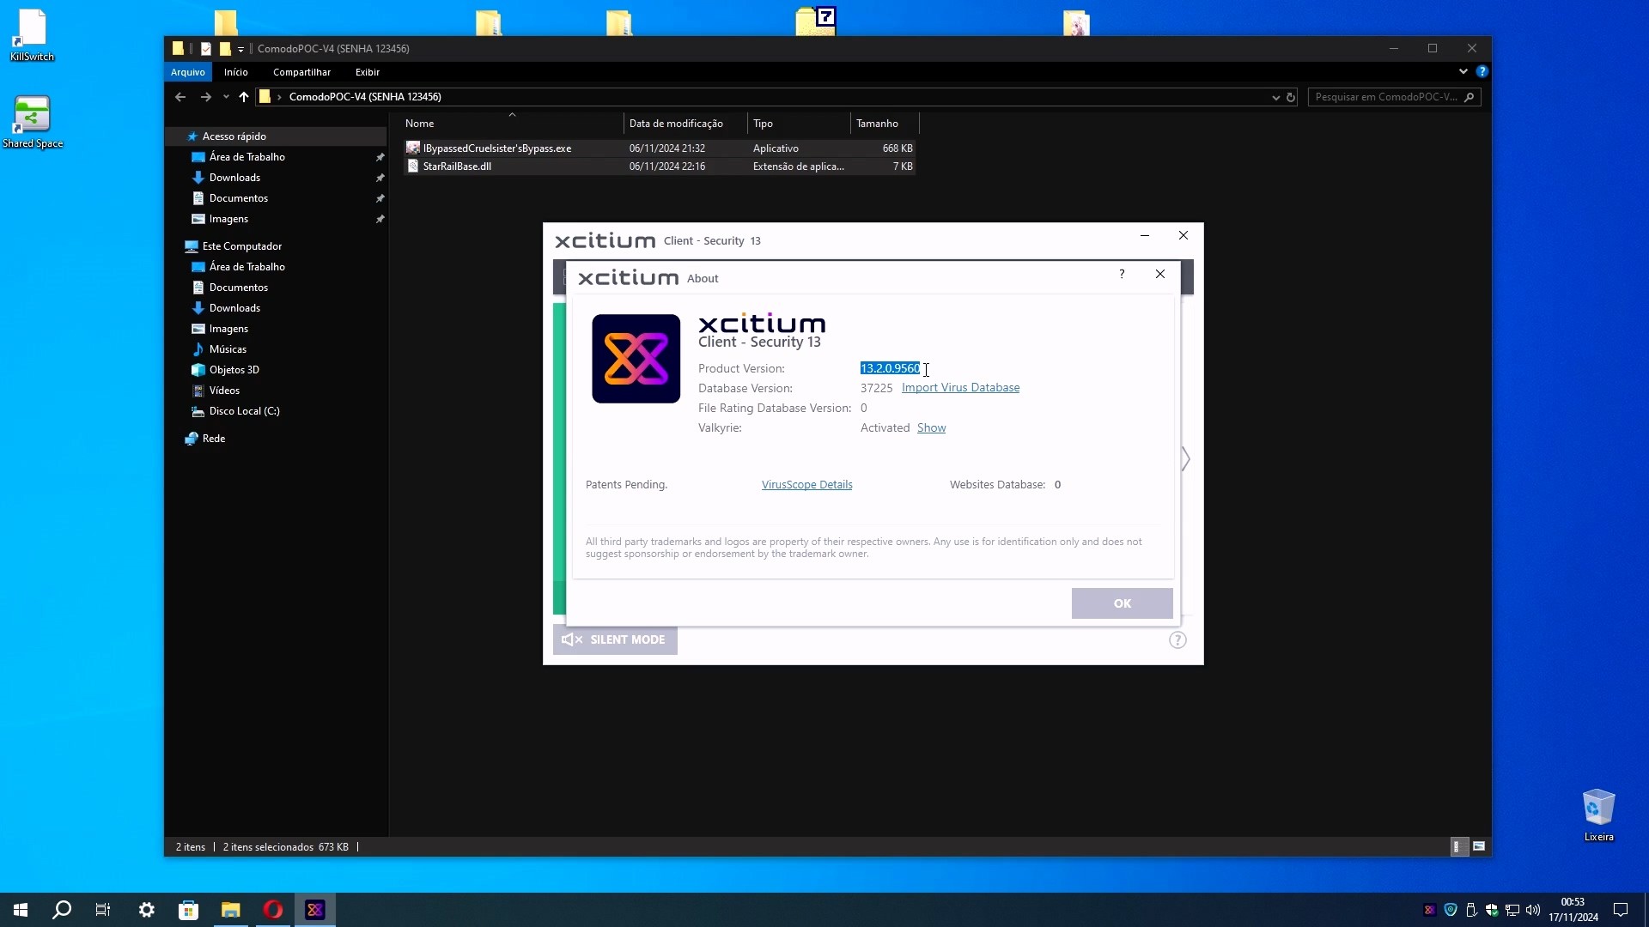1649x927 pixels.
Task: Open recent locations dropdown arrow
Action: (226, 97)
